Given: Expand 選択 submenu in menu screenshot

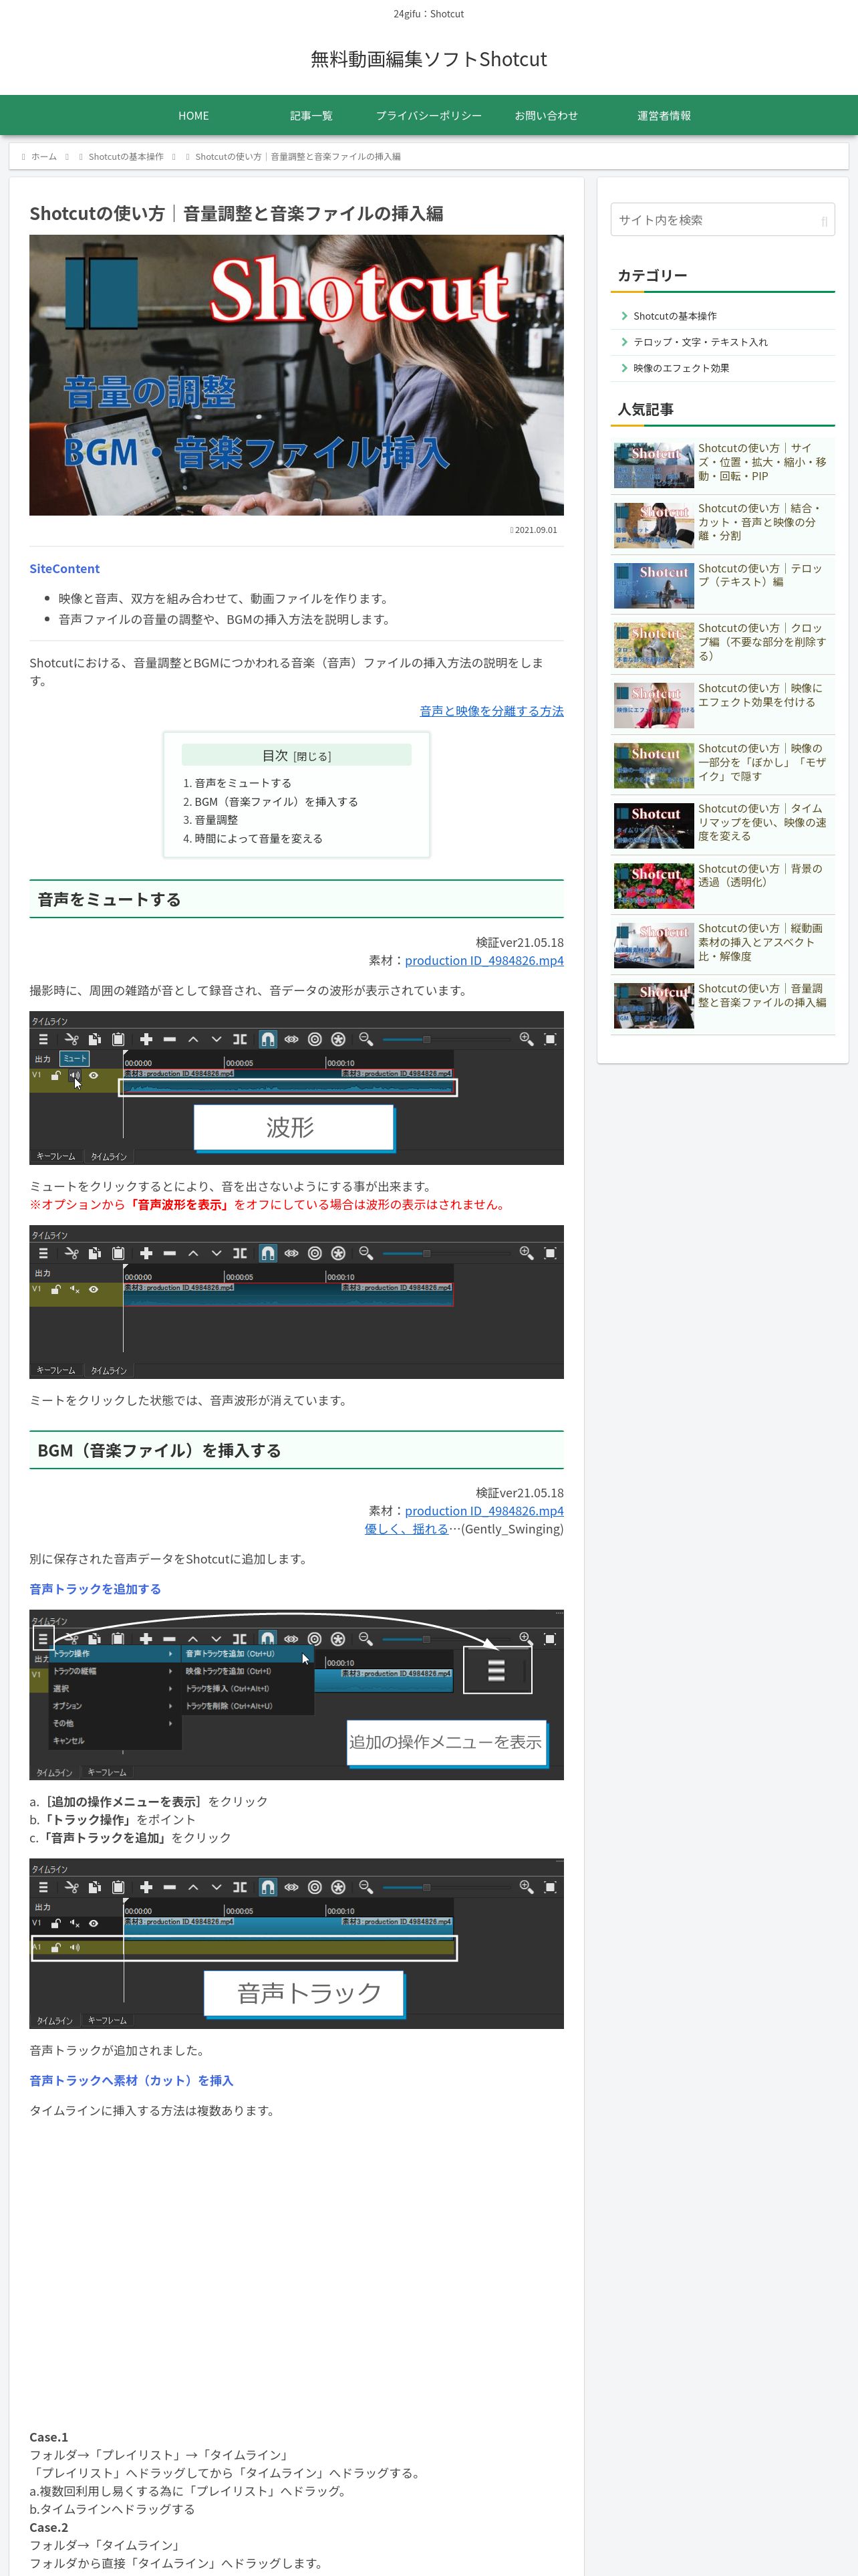Looking at the screenshot, I should [x=114, y=1689].
